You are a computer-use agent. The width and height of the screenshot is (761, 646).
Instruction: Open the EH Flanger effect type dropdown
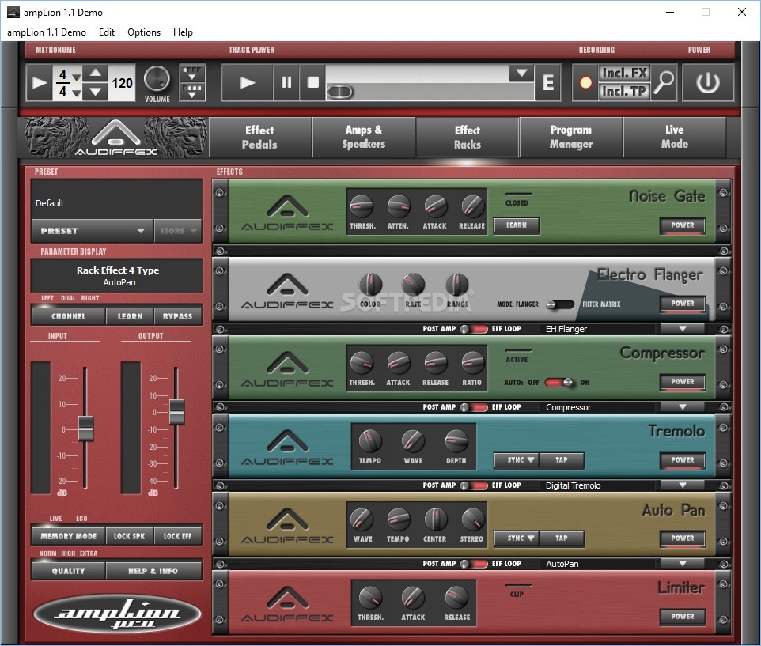click(683, 329)
